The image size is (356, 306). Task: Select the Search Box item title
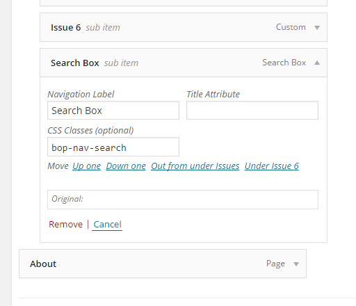point(75,63)
